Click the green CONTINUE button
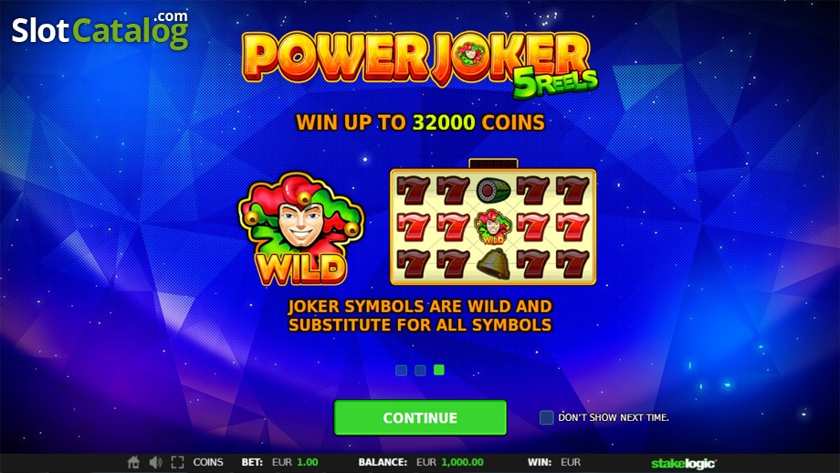The height and width of the screenshot is (473, 840). pyautogui.click(x=420, y=417)
